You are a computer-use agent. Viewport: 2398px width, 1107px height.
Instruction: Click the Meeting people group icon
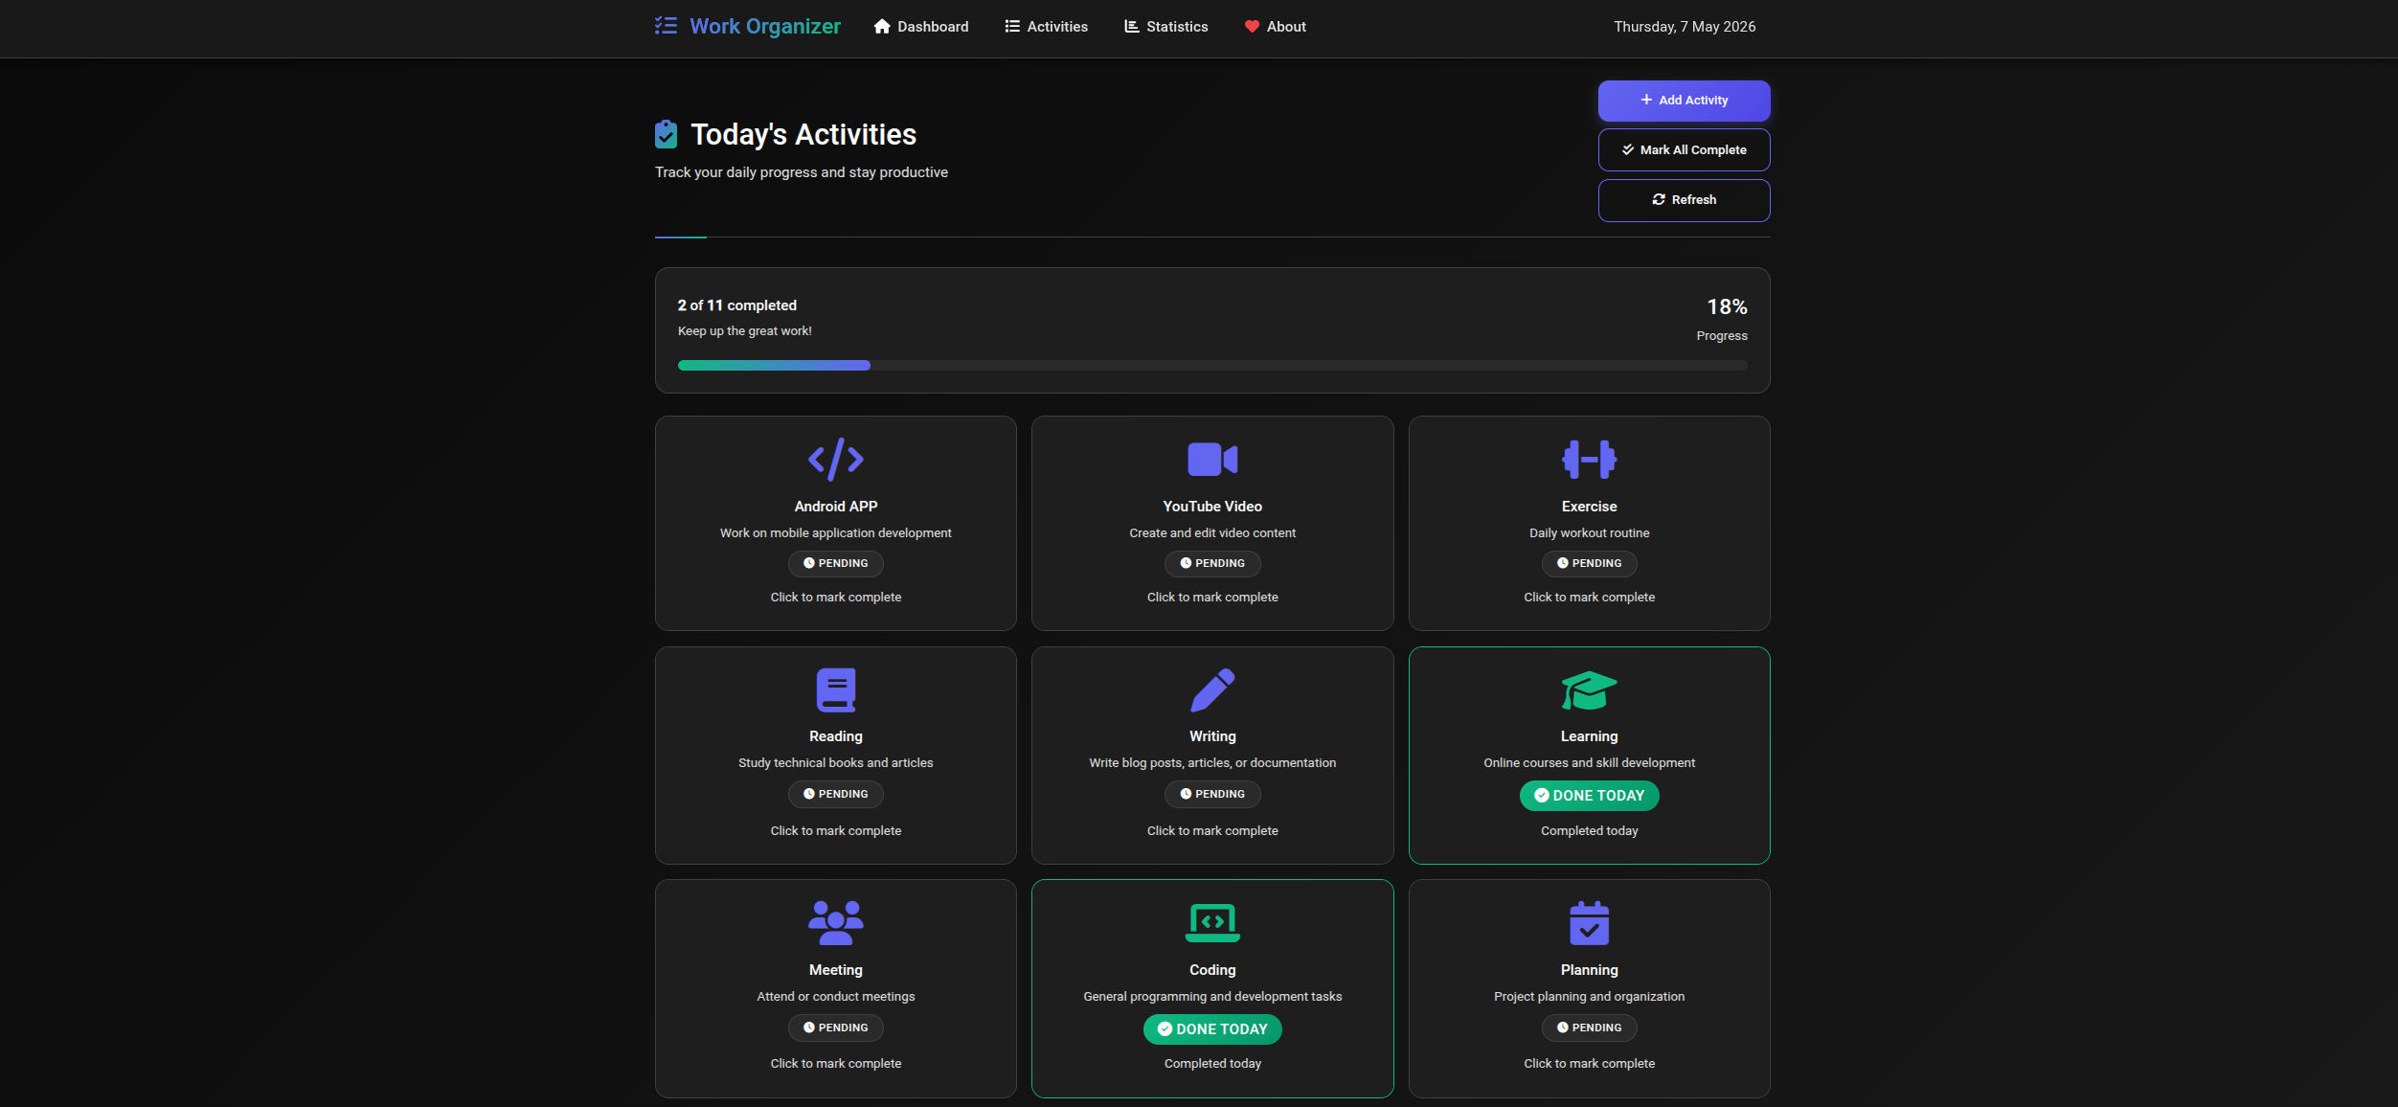click(835, 923)
